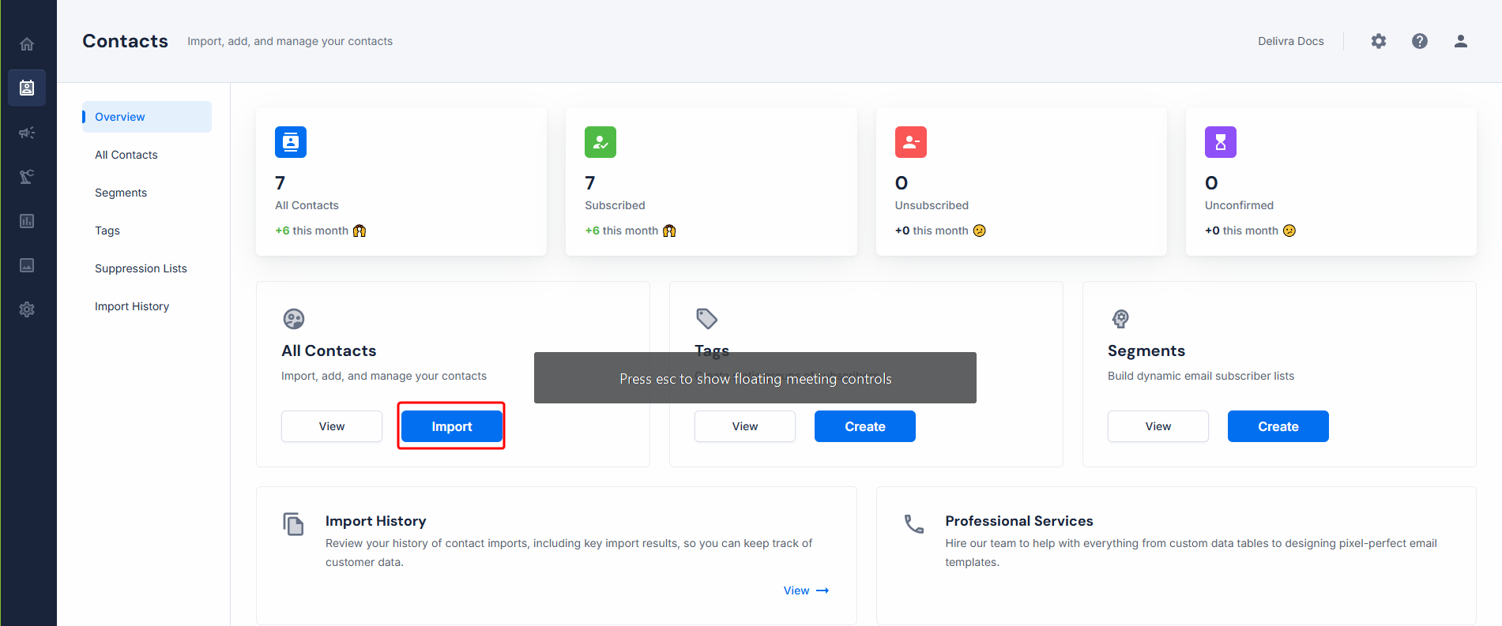1502x626 pixels.
Task: Click the Professional Services heading
Action: click(x=1019, y=521)
